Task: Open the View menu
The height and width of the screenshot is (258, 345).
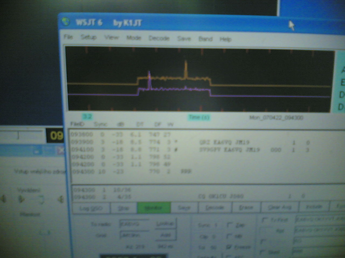Action: [x=111, y=37]
